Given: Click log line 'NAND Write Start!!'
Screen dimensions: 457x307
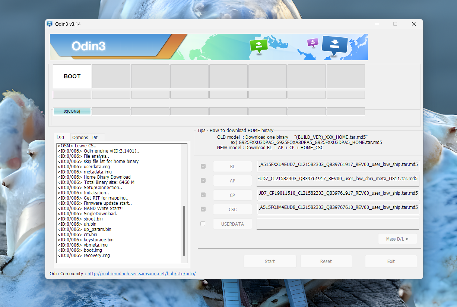Looking at the screenshot, I should click(x=90, y=209).
